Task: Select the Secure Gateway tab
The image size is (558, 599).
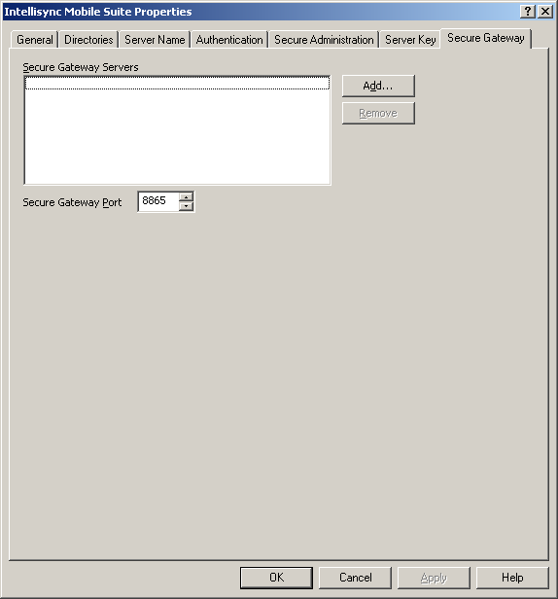Action: 486,38
